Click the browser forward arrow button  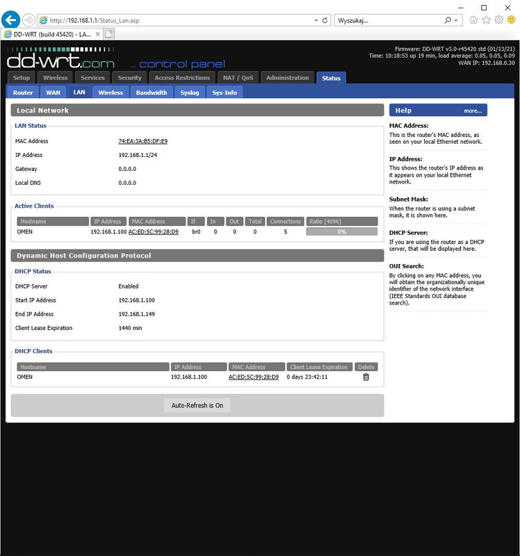pyautogui.click(x=29, y=20)
